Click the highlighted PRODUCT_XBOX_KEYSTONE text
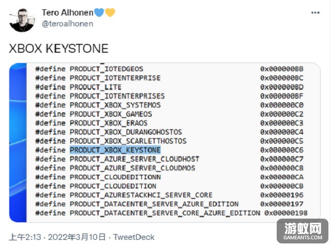Viewport: 331px width, 246px height. click(115, 150)
